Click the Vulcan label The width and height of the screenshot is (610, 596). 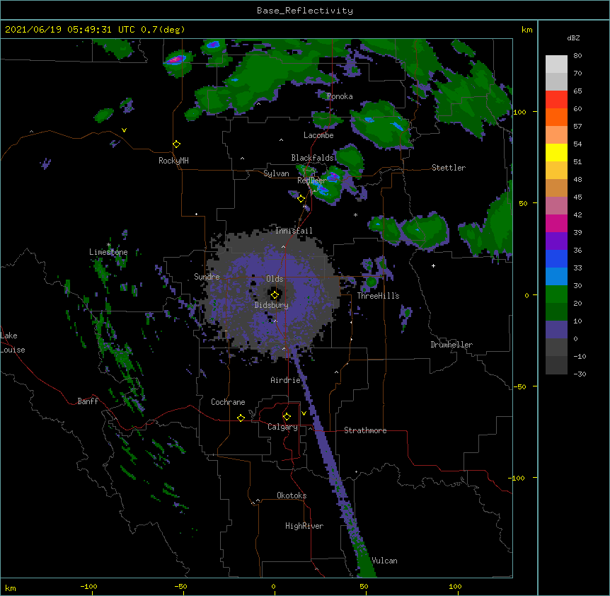tap(384, 561)
